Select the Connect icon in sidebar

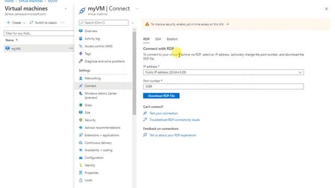[81, 86]
